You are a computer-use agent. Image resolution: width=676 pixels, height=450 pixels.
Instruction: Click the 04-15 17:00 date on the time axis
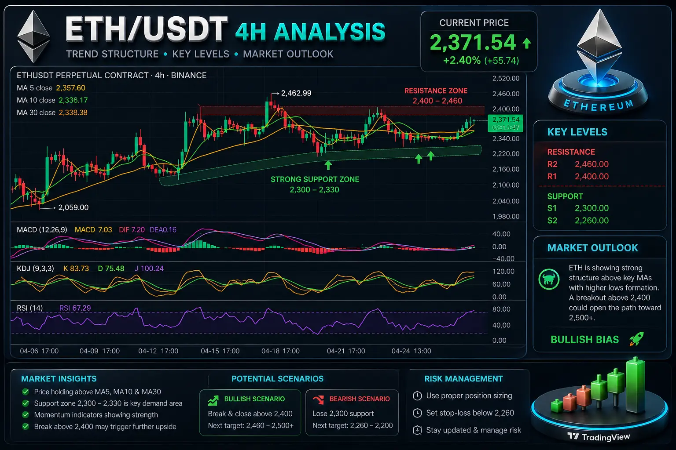click(x=220, y=351)
